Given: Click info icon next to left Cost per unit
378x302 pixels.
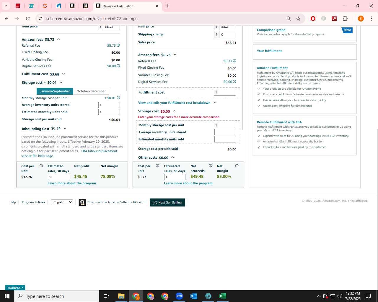Looking at the screenshot, I should 41,166.
